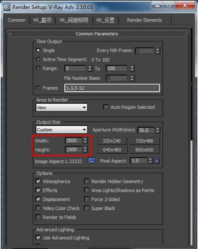Click the Range end field showing 100

(117, 68)
